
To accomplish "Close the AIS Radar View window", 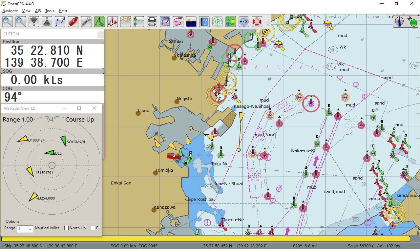I will tap(94, 108).
